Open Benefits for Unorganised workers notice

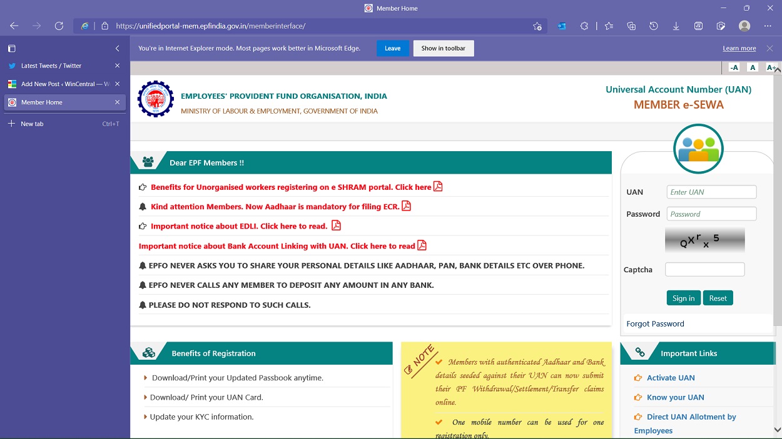(x=291, y=187)
